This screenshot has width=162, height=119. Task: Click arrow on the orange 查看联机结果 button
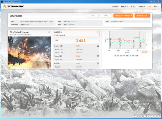point(149,16)
